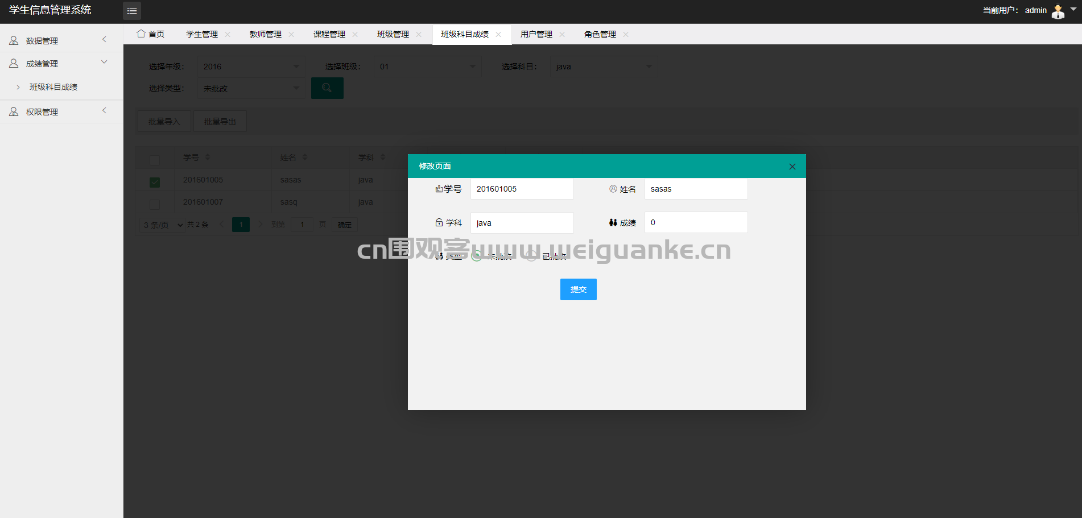Switch to the 角色管理 tab

[600, 34]
